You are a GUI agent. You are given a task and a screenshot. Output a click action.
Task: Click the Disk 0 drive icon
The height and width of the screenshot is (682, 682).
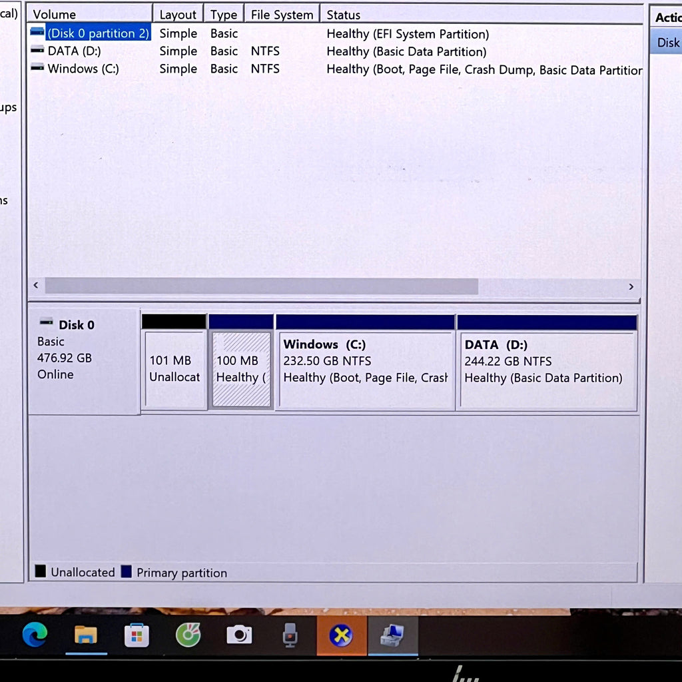click(x=47, y=322)
